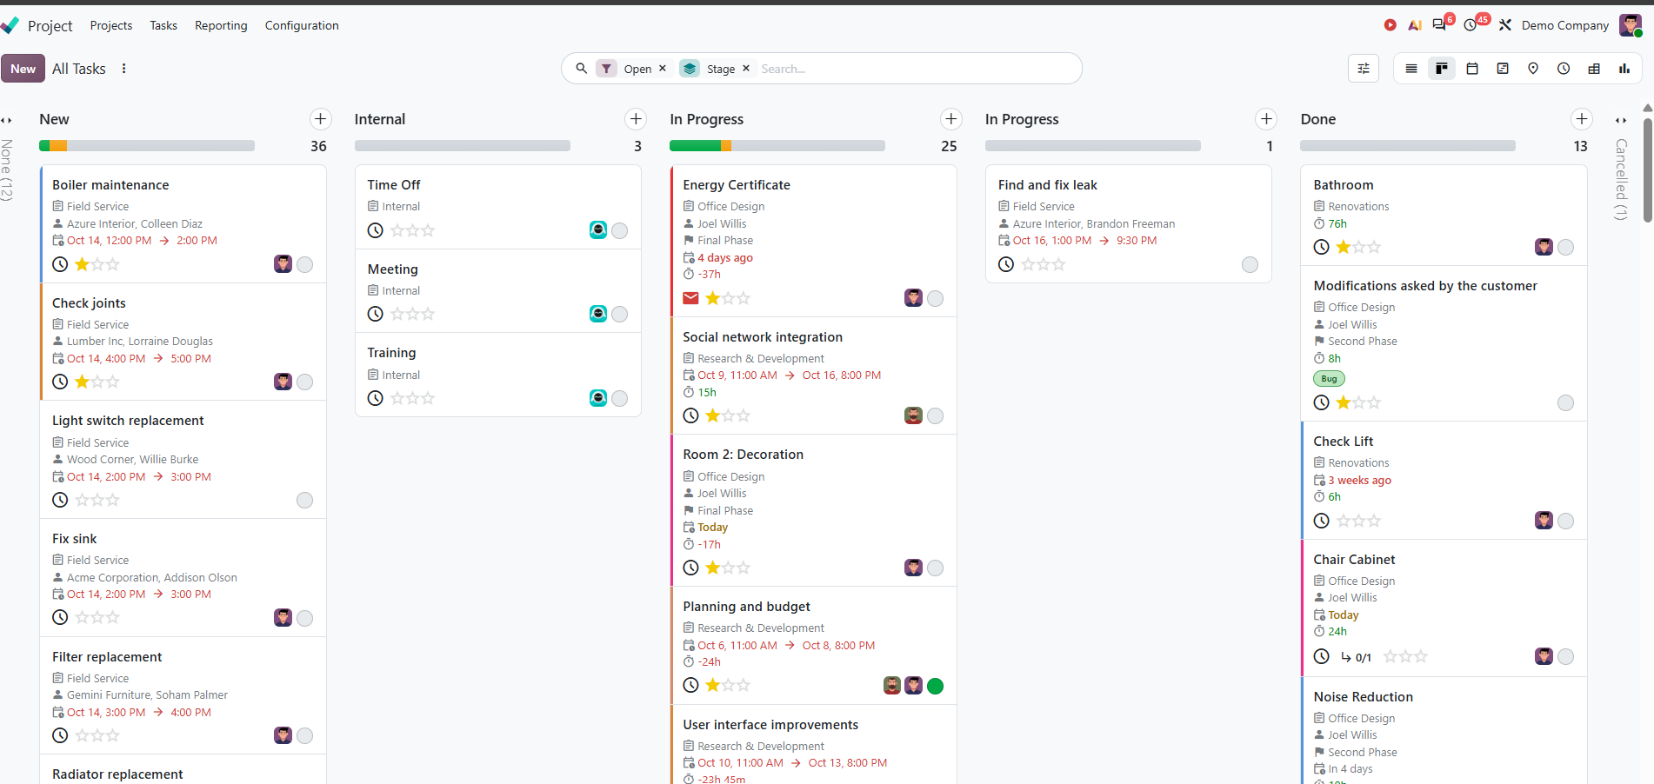Add a task in New column
The width and height of the screenshot is (1654, 784).
click(x=321, y=119)
